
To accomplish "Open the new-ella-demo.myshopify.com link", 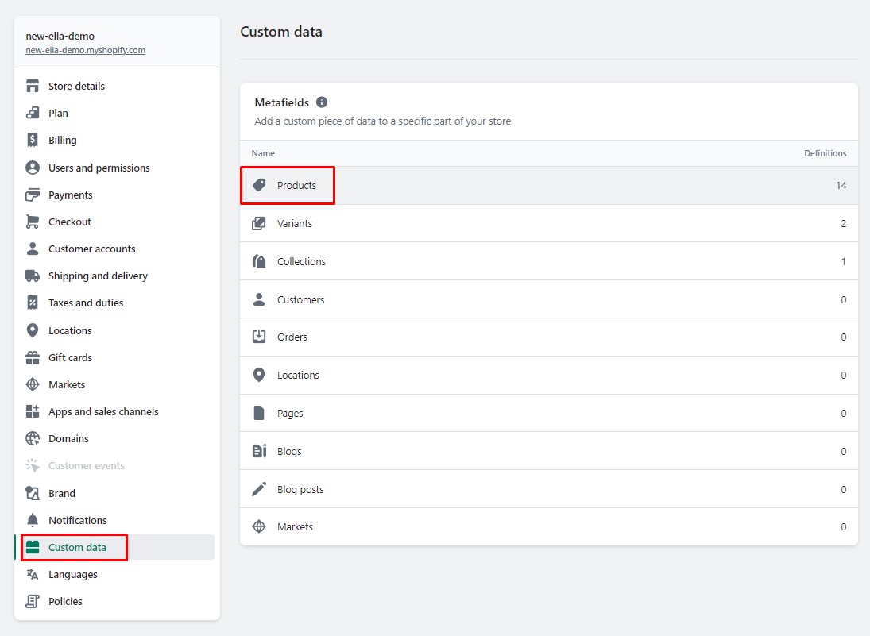I will [85, 50].
